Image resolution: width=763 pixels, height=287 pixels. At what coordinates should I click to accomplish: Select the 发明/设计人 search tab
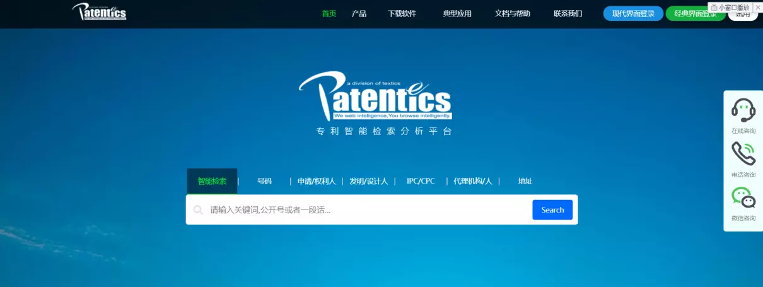[369, 181]
